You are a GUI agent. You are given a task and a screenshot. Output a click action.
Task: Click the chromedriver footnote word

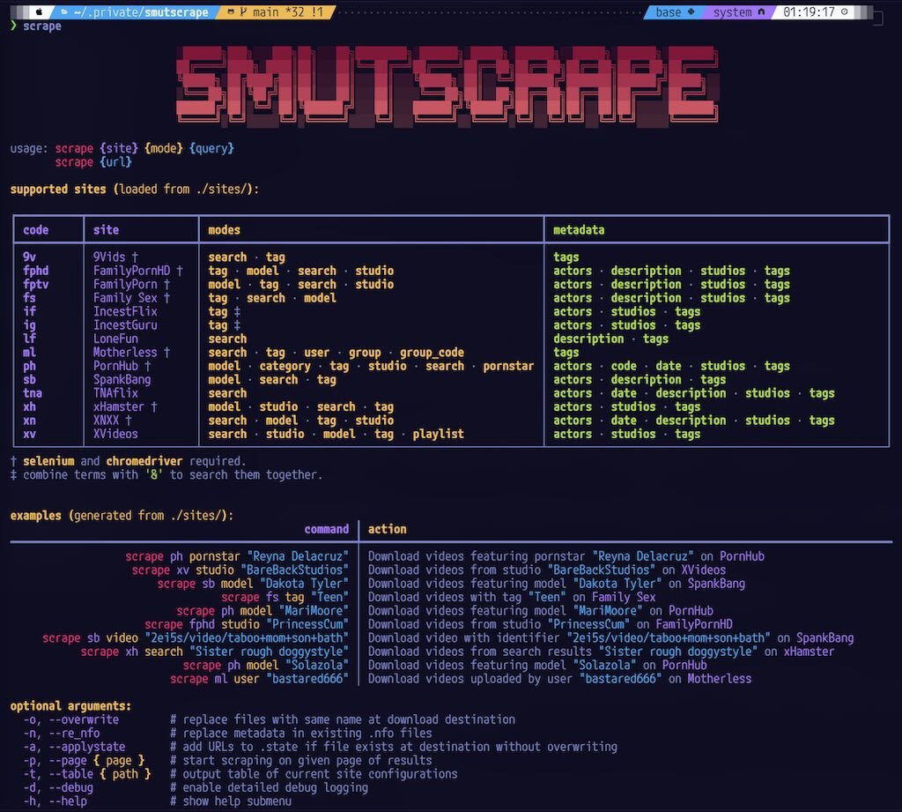pyautogui.click(x=144, y=461)
